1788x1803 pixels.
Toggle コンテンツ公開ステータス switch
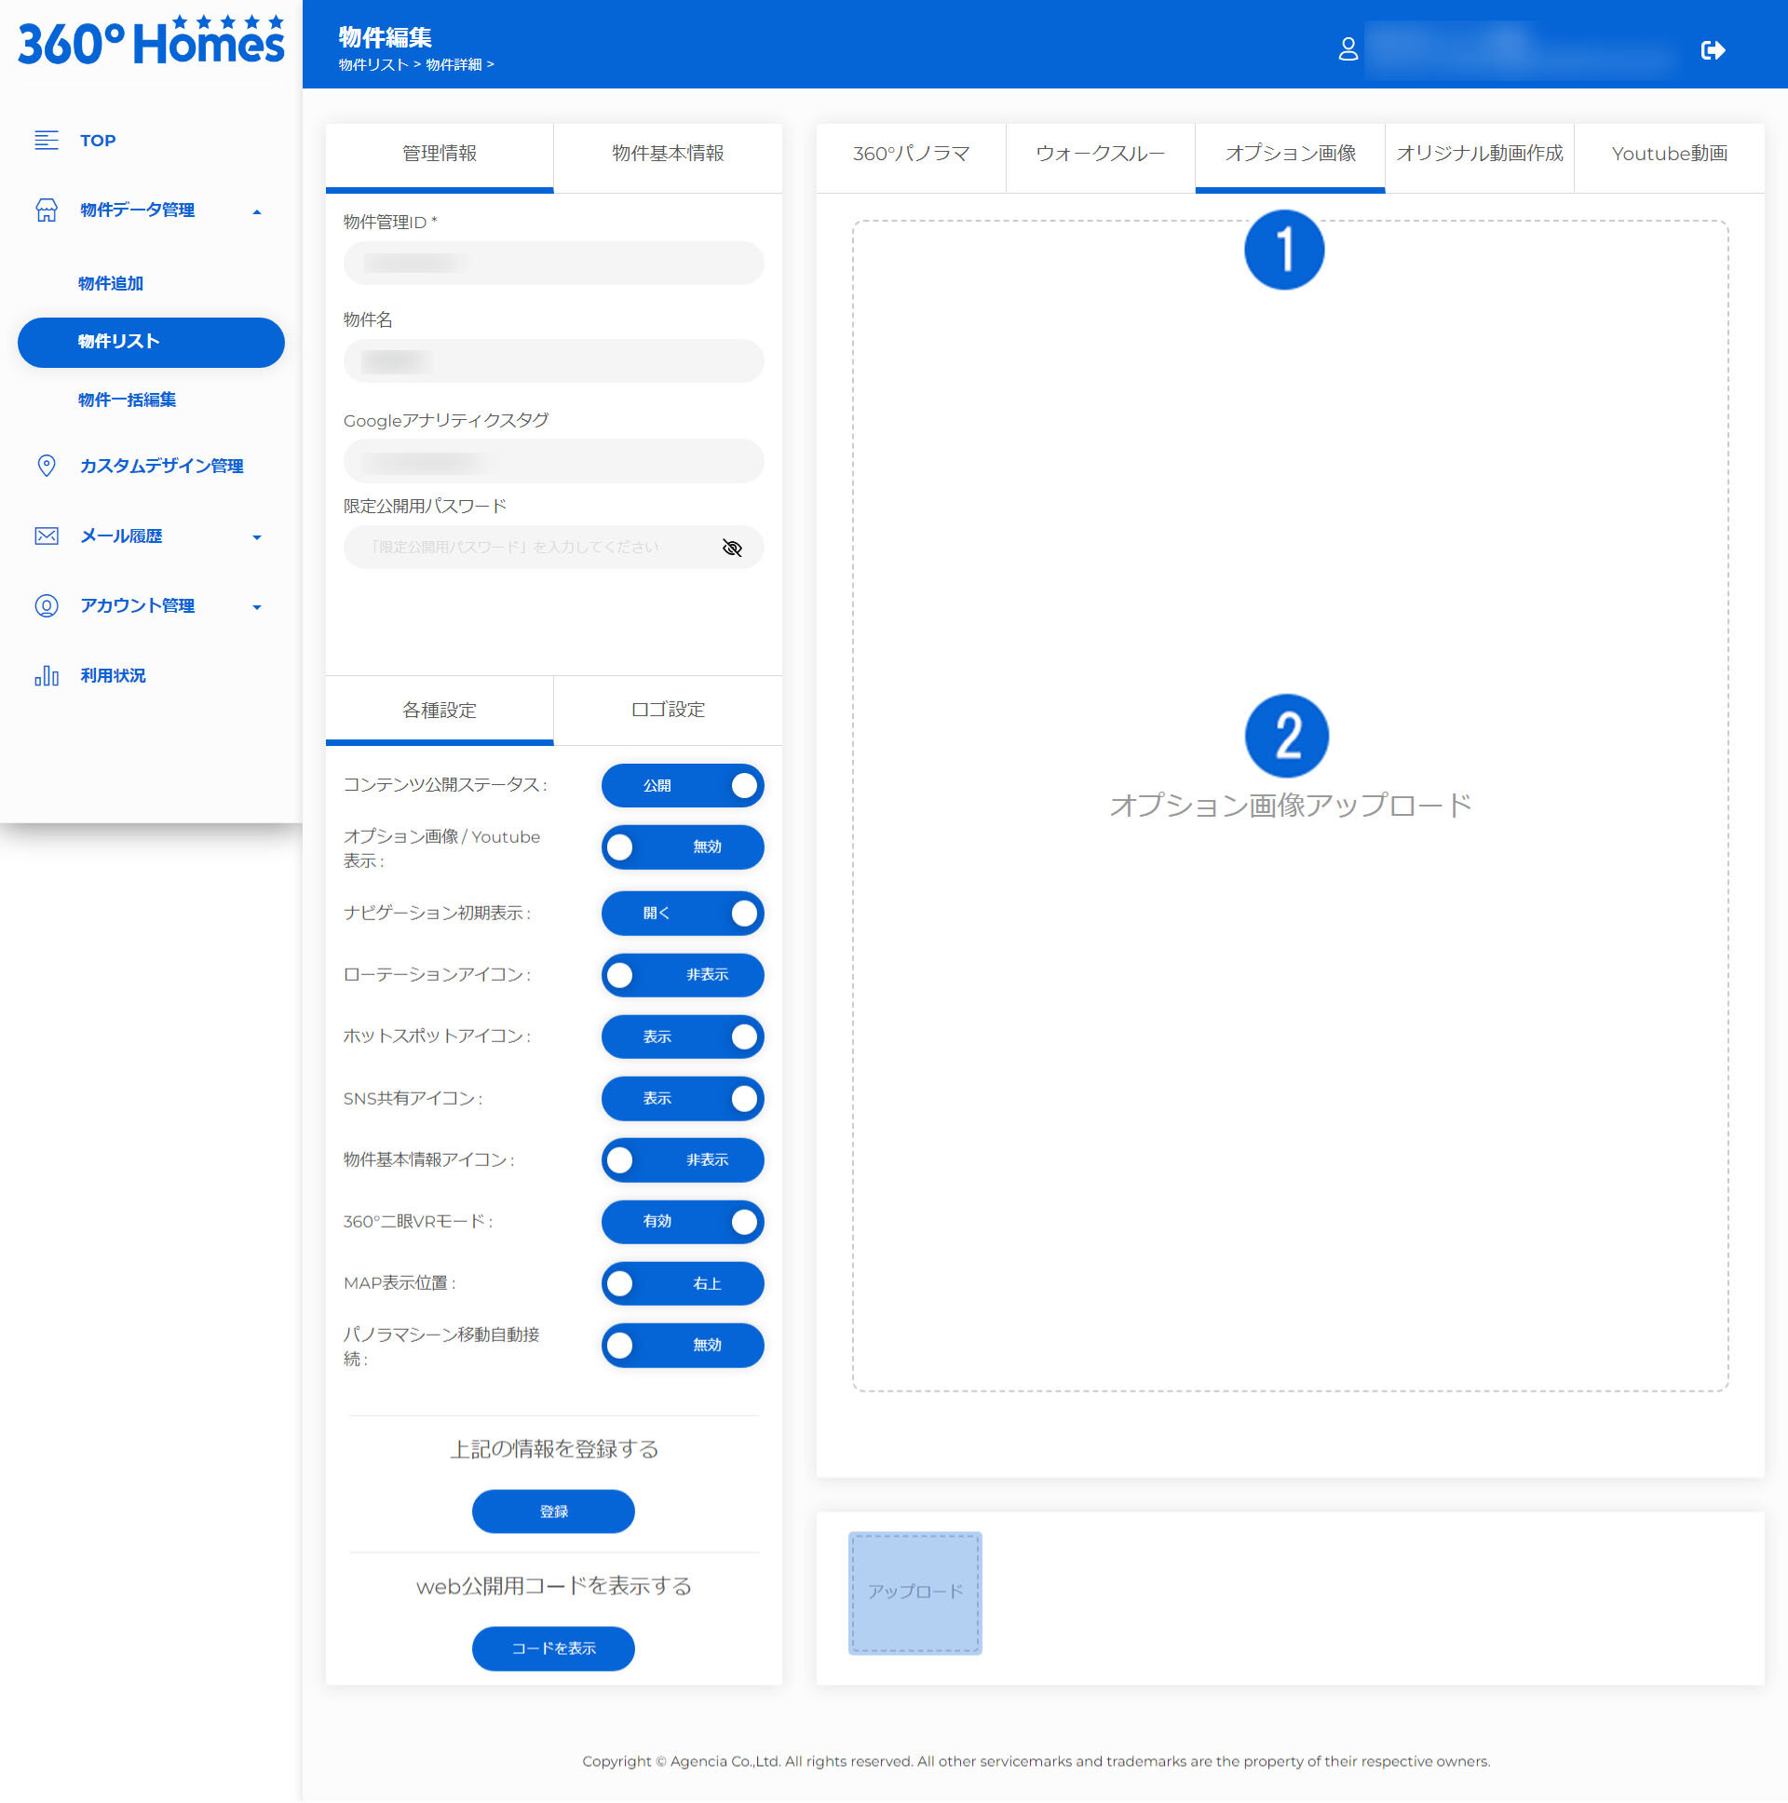(683, 786)
